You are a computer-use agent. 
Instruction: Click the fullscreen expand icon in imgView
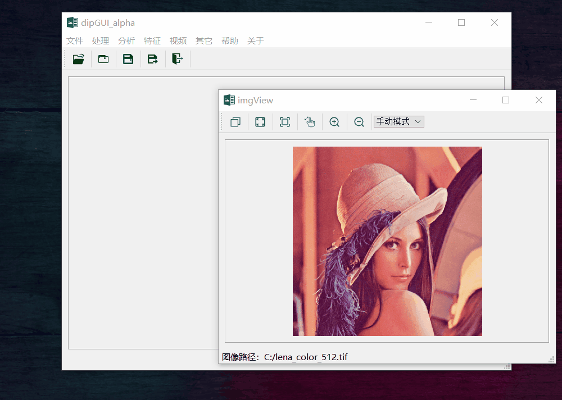tap(260, 122)
